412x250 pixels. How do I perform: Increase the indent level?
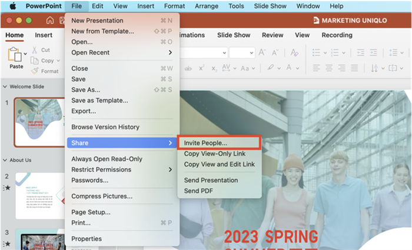373,52
